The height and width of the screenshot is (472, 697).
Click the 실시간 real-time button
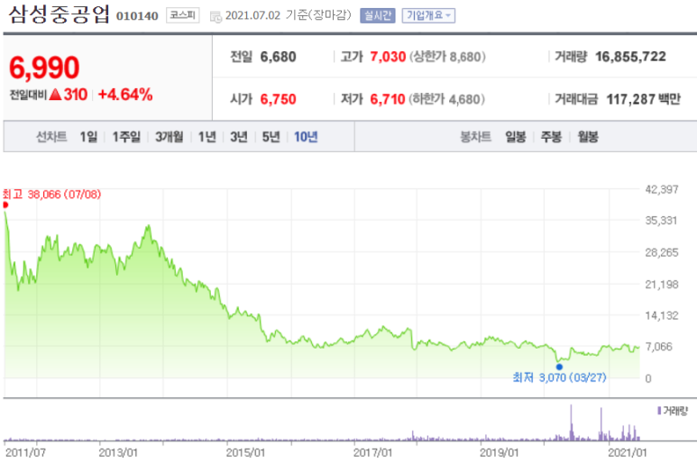(378, 16)
